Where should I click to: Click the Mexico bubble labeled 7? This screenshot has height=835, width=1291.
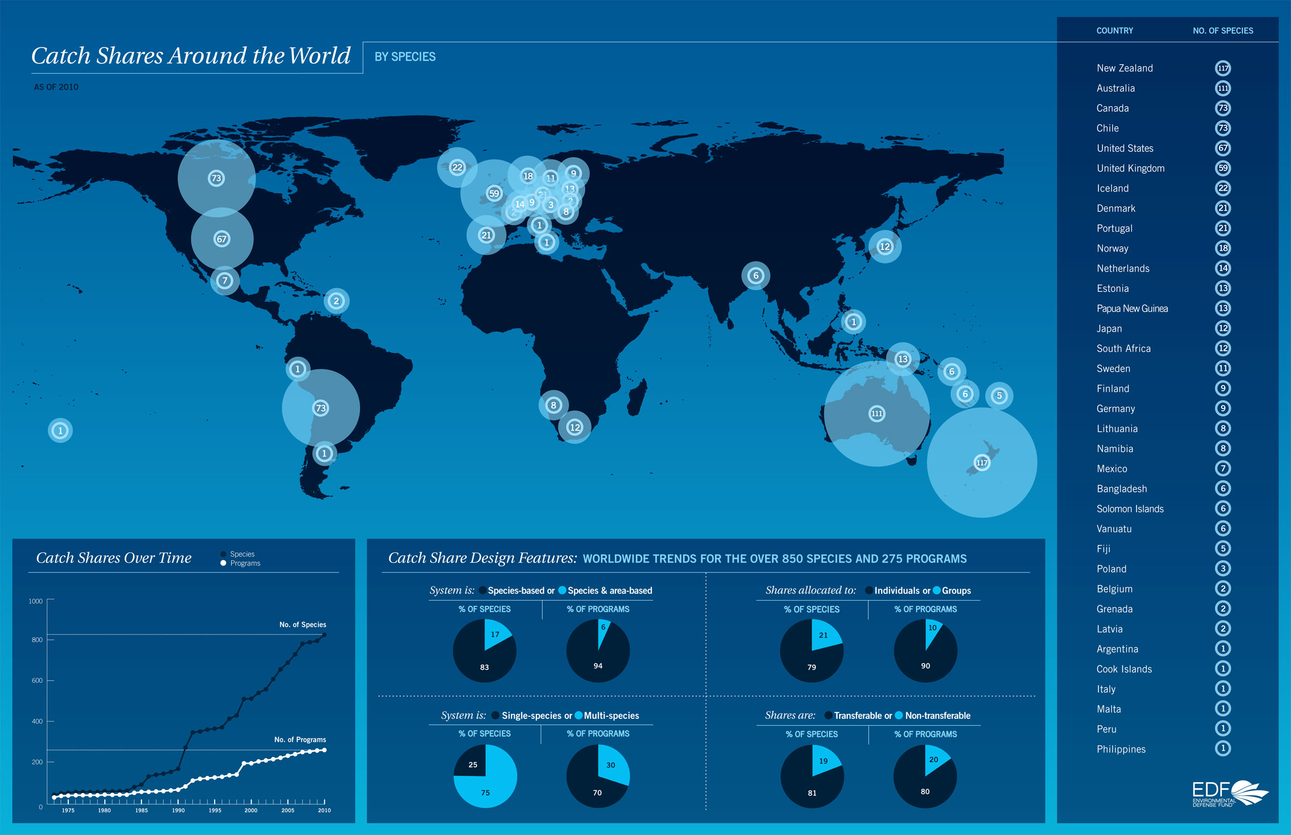224,281
